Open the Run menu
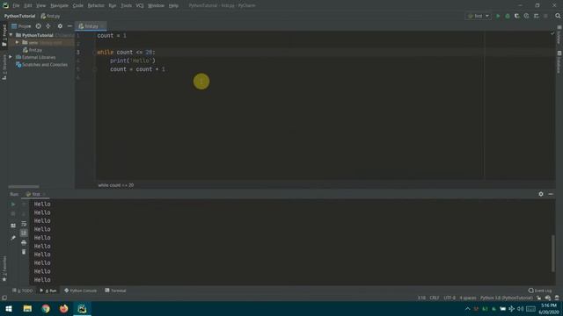 coord(113,6)
